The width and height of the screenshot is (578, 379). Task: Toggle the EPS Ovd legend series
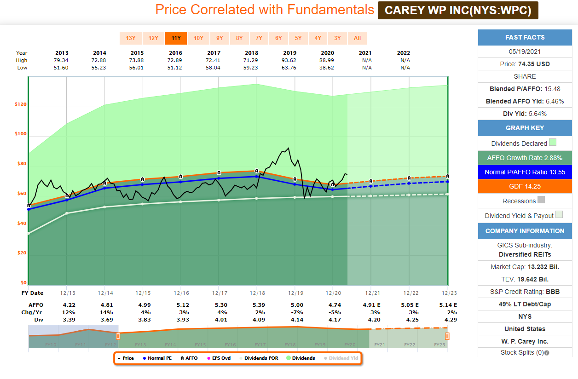219,358
